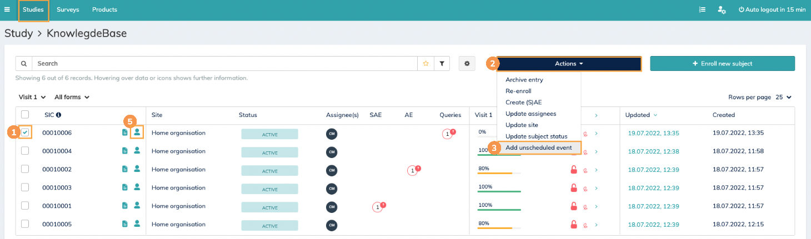Check the checkbox for subject 00010003
This screenshot has height=239, width=811.
pyautogui.click(x=25, y=187)
